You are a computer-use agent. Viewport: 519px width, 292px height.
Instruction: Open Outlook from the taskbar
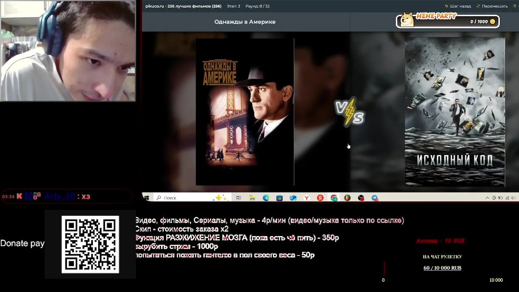[293, 198]
